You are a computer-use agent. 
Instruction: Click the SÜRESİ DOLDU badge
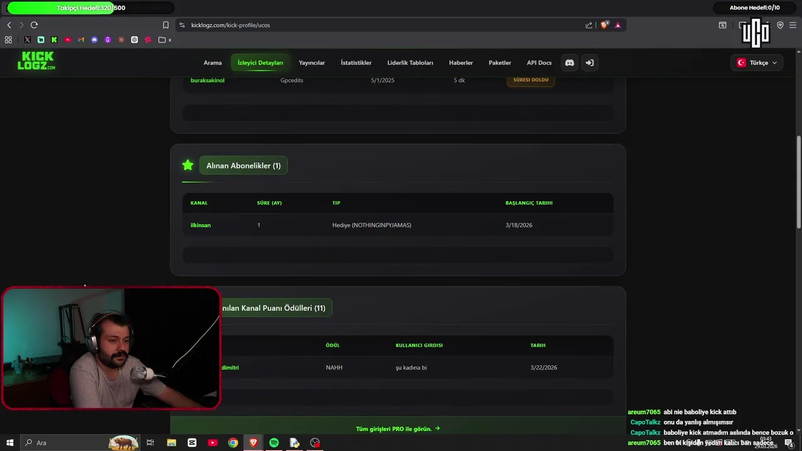coord(531,80)
